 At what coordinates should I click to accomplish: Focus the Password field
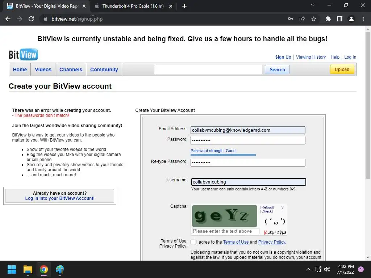(x=248, y=140)
